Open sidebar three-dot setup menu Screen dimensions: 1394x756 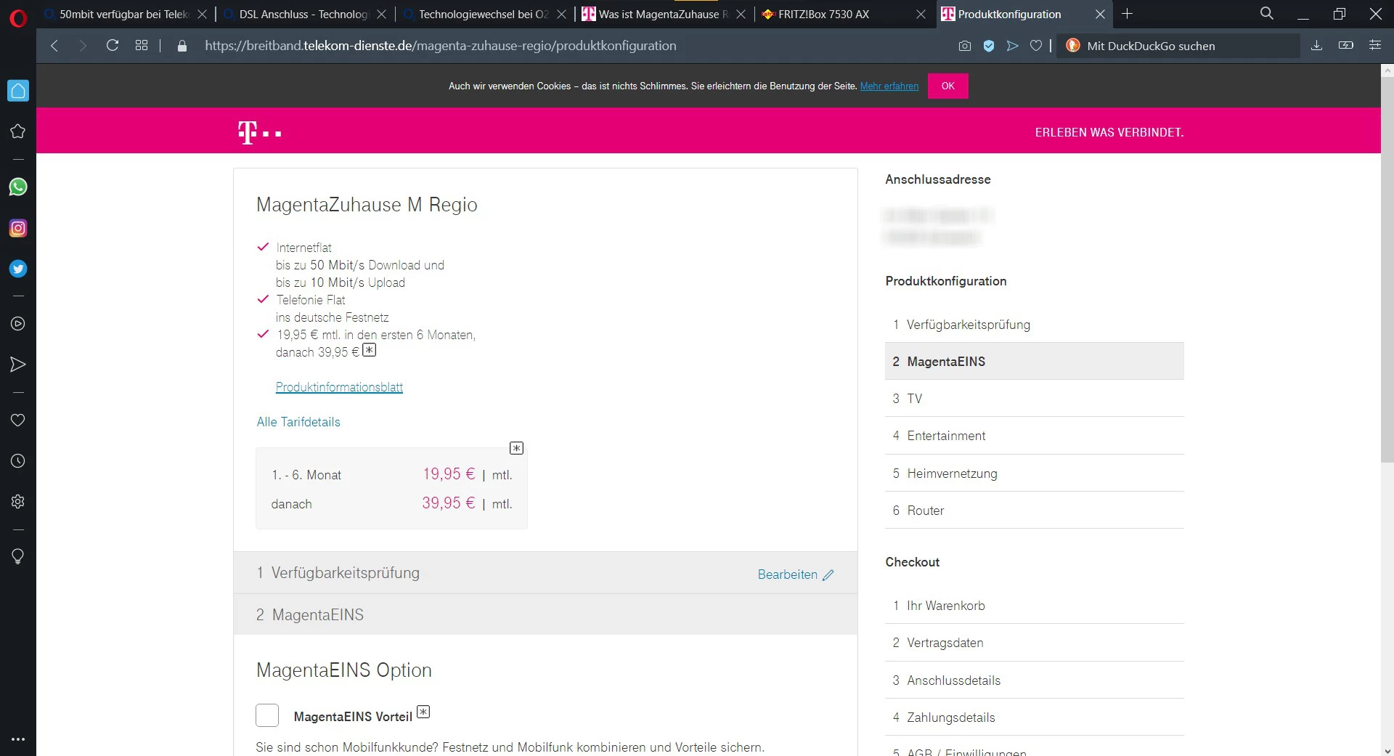tap(18, 739)
